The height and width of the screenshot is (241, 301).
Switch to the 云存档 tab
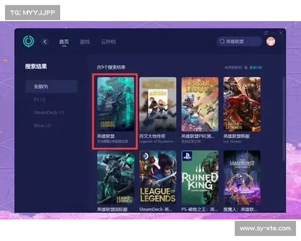[x=108, y=42]
